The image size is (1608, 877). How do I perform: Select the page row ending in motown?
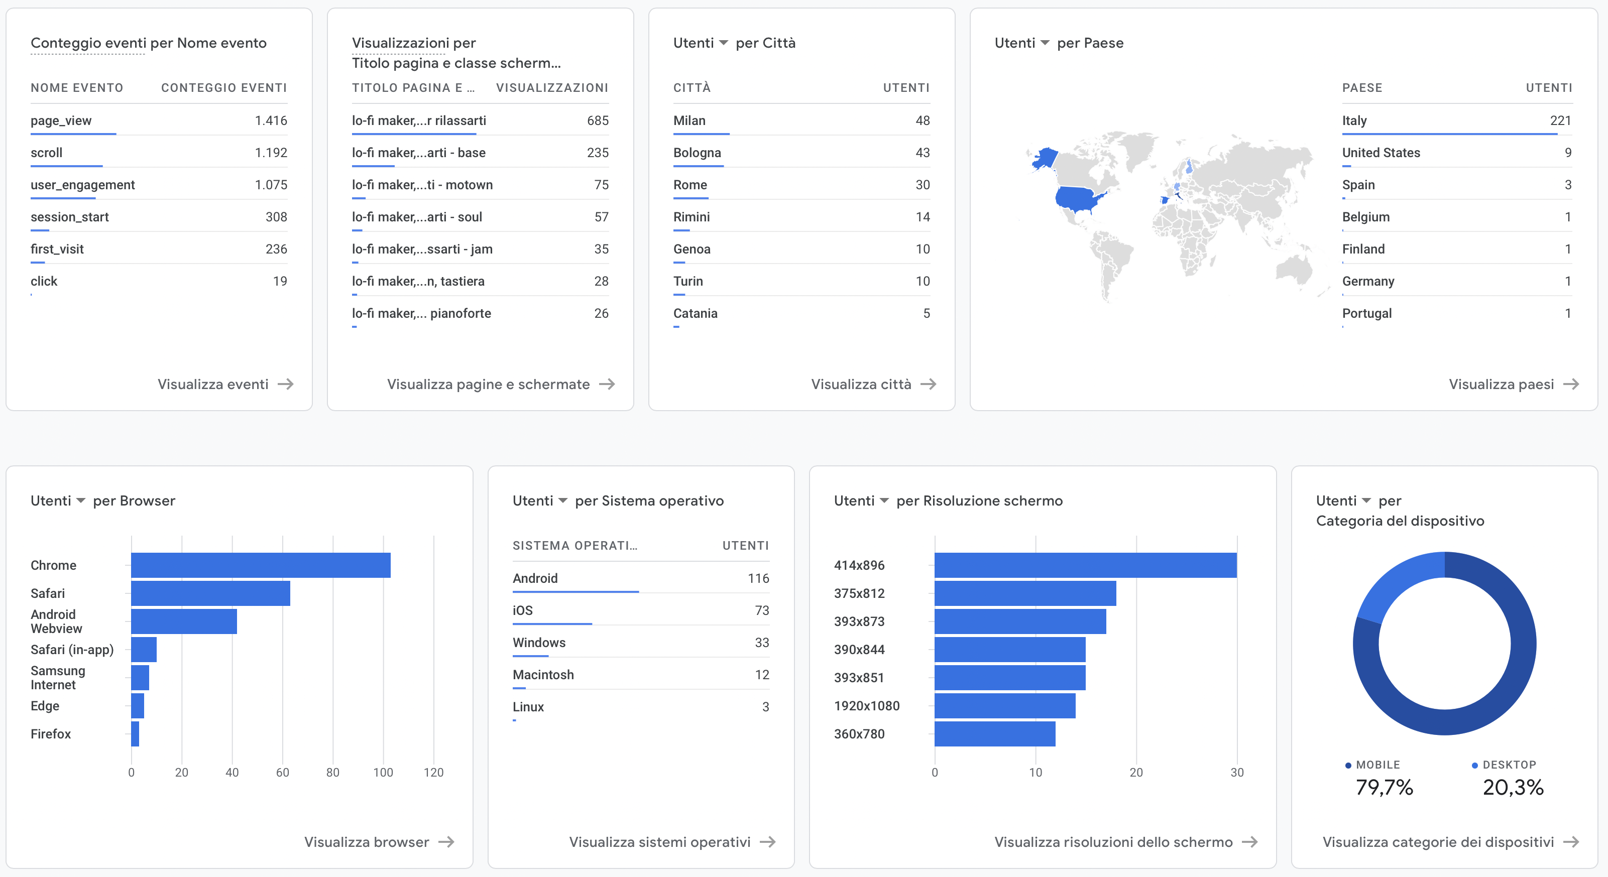[x=480, y=185]
